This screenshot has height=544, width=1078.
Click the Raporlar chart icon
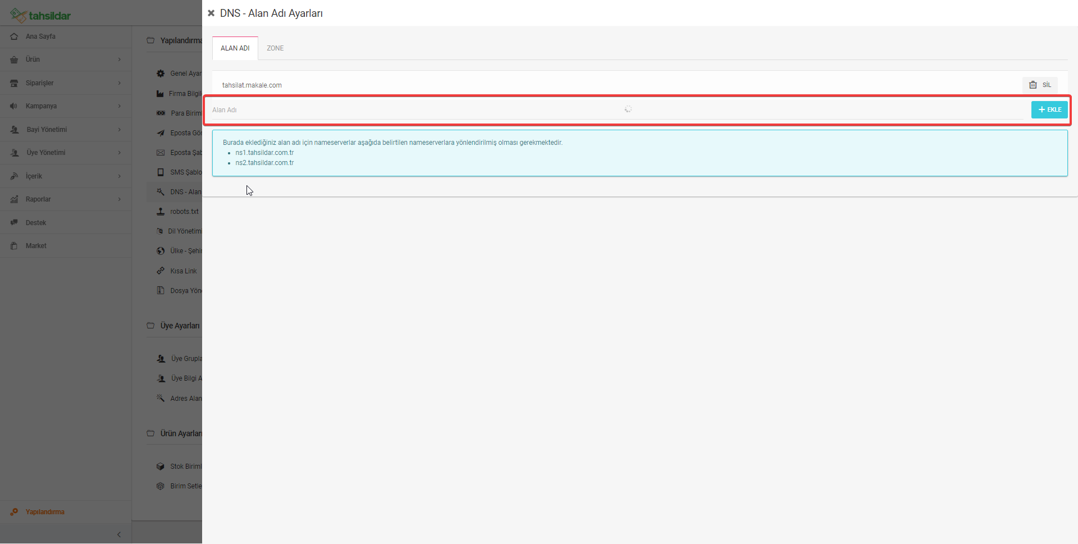pyautogui.click(x=14, y=199)
